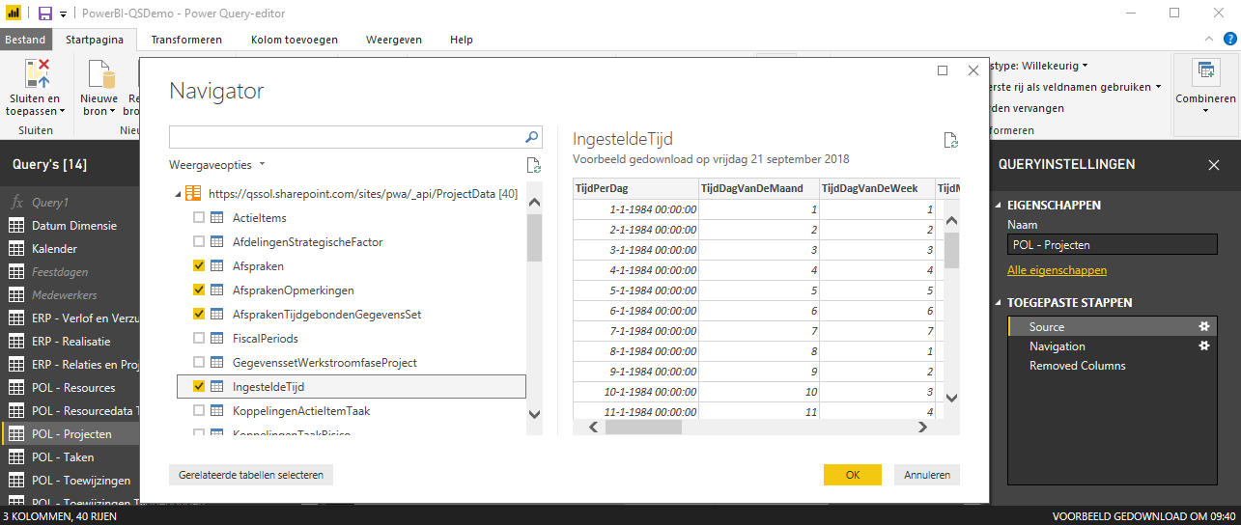1241x525 pixels.
Task: Open the Nieuwe bron dropdown arrow
Action: point(113,112)
